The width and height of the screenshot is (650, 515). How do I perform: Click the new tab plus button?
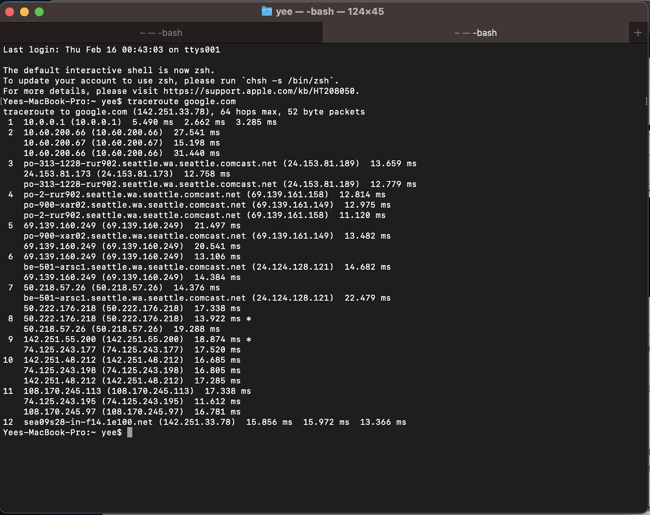[638, 33]
